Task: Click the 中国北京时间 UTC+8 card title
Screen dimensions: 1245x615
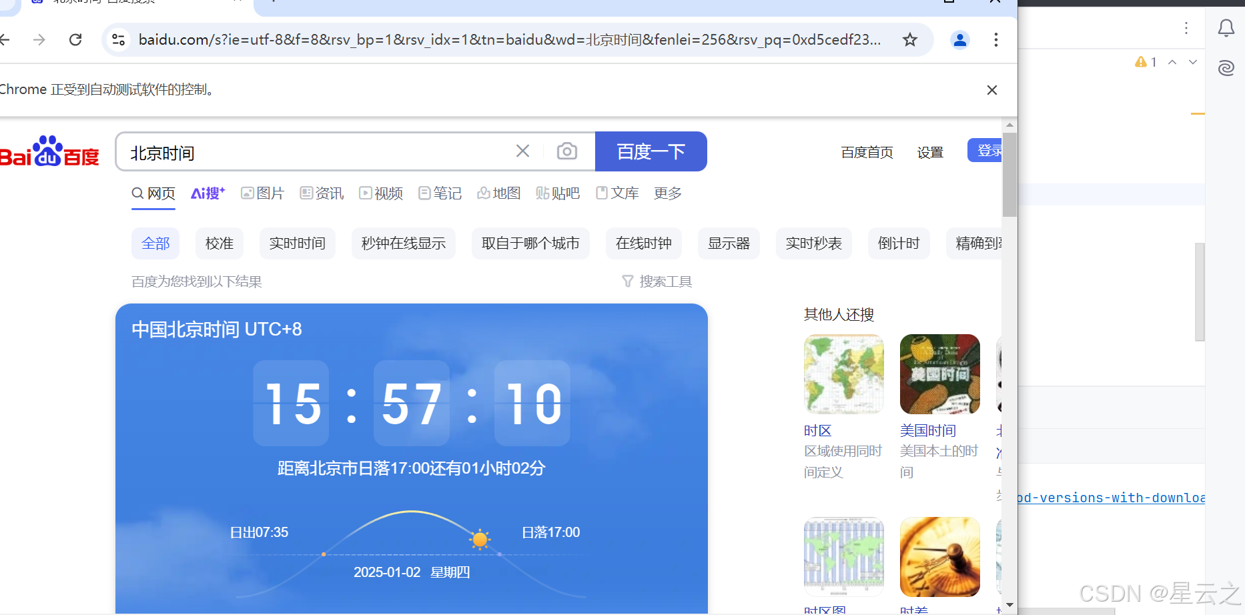Action: (217, 330)
